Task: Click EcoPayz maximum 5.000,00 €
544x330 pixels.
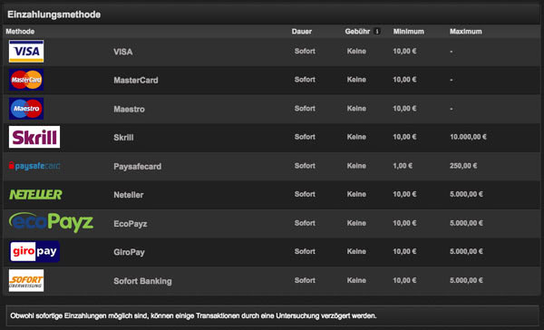Action: (466, 223)
